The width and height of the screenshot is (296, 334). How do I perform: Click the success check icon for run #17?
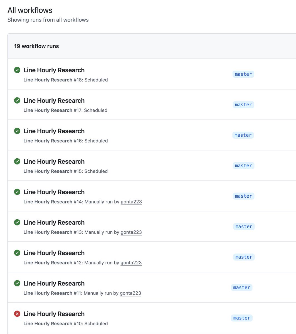17,100
